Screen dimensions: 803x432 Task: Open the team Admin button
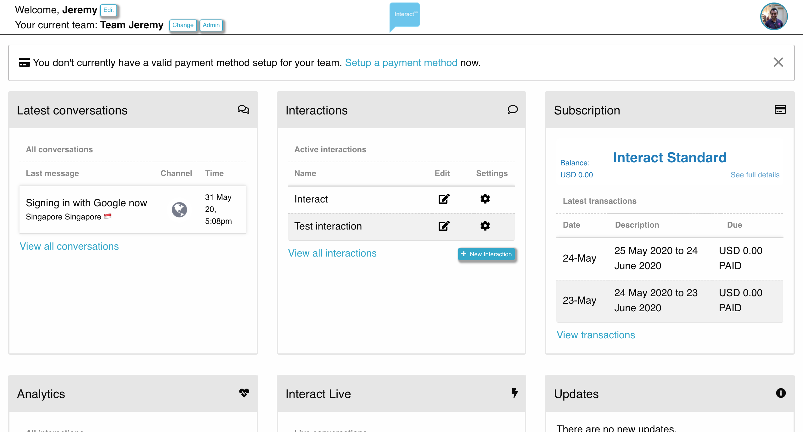pos(211,25)
